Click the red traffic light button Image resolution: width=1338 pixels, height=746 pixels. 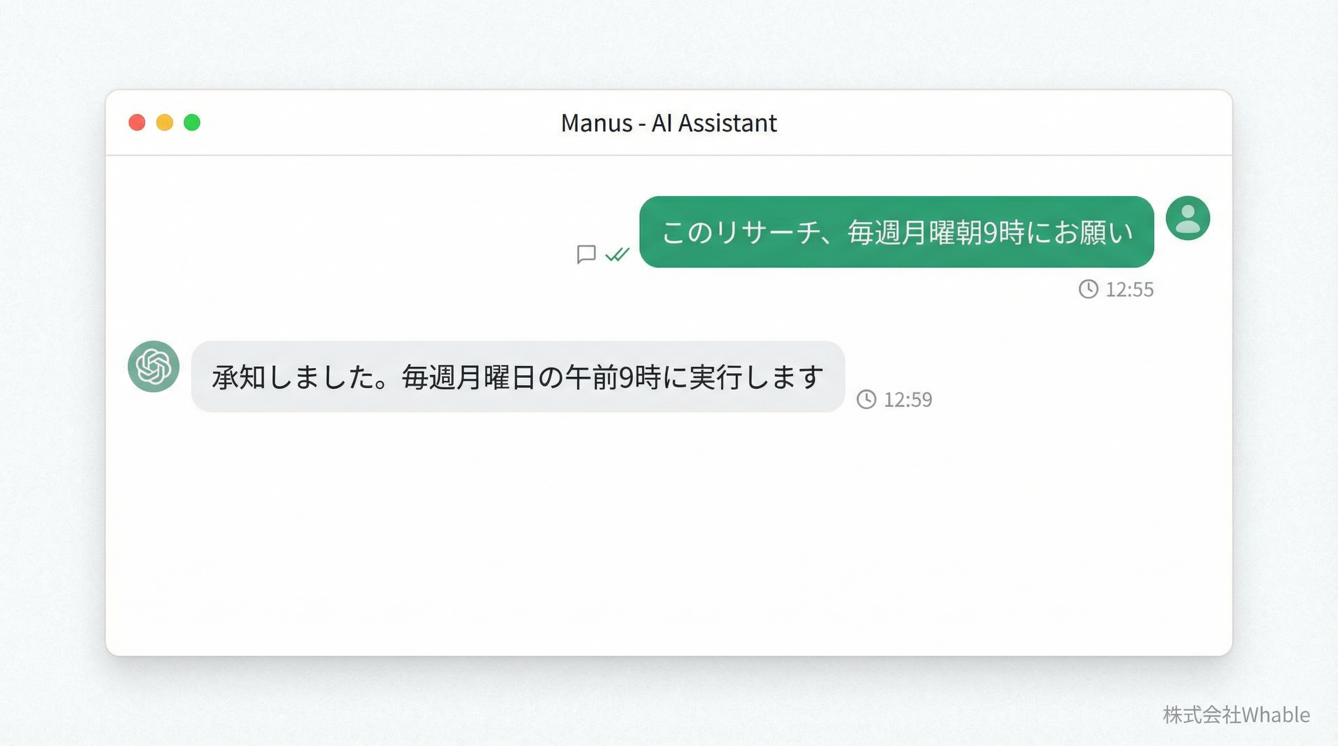click(x=137, y=123)
